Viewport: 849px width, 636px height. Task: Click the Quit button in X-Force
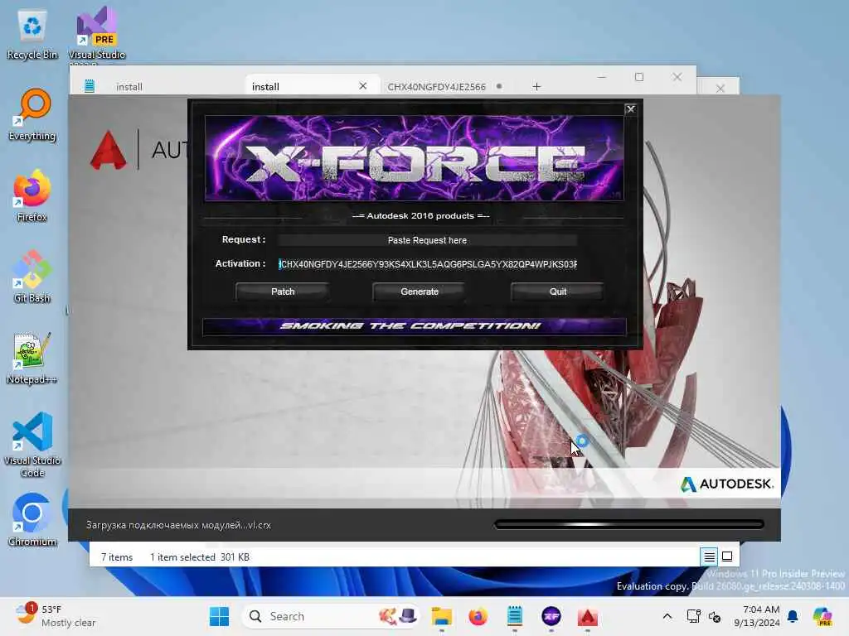558,291
